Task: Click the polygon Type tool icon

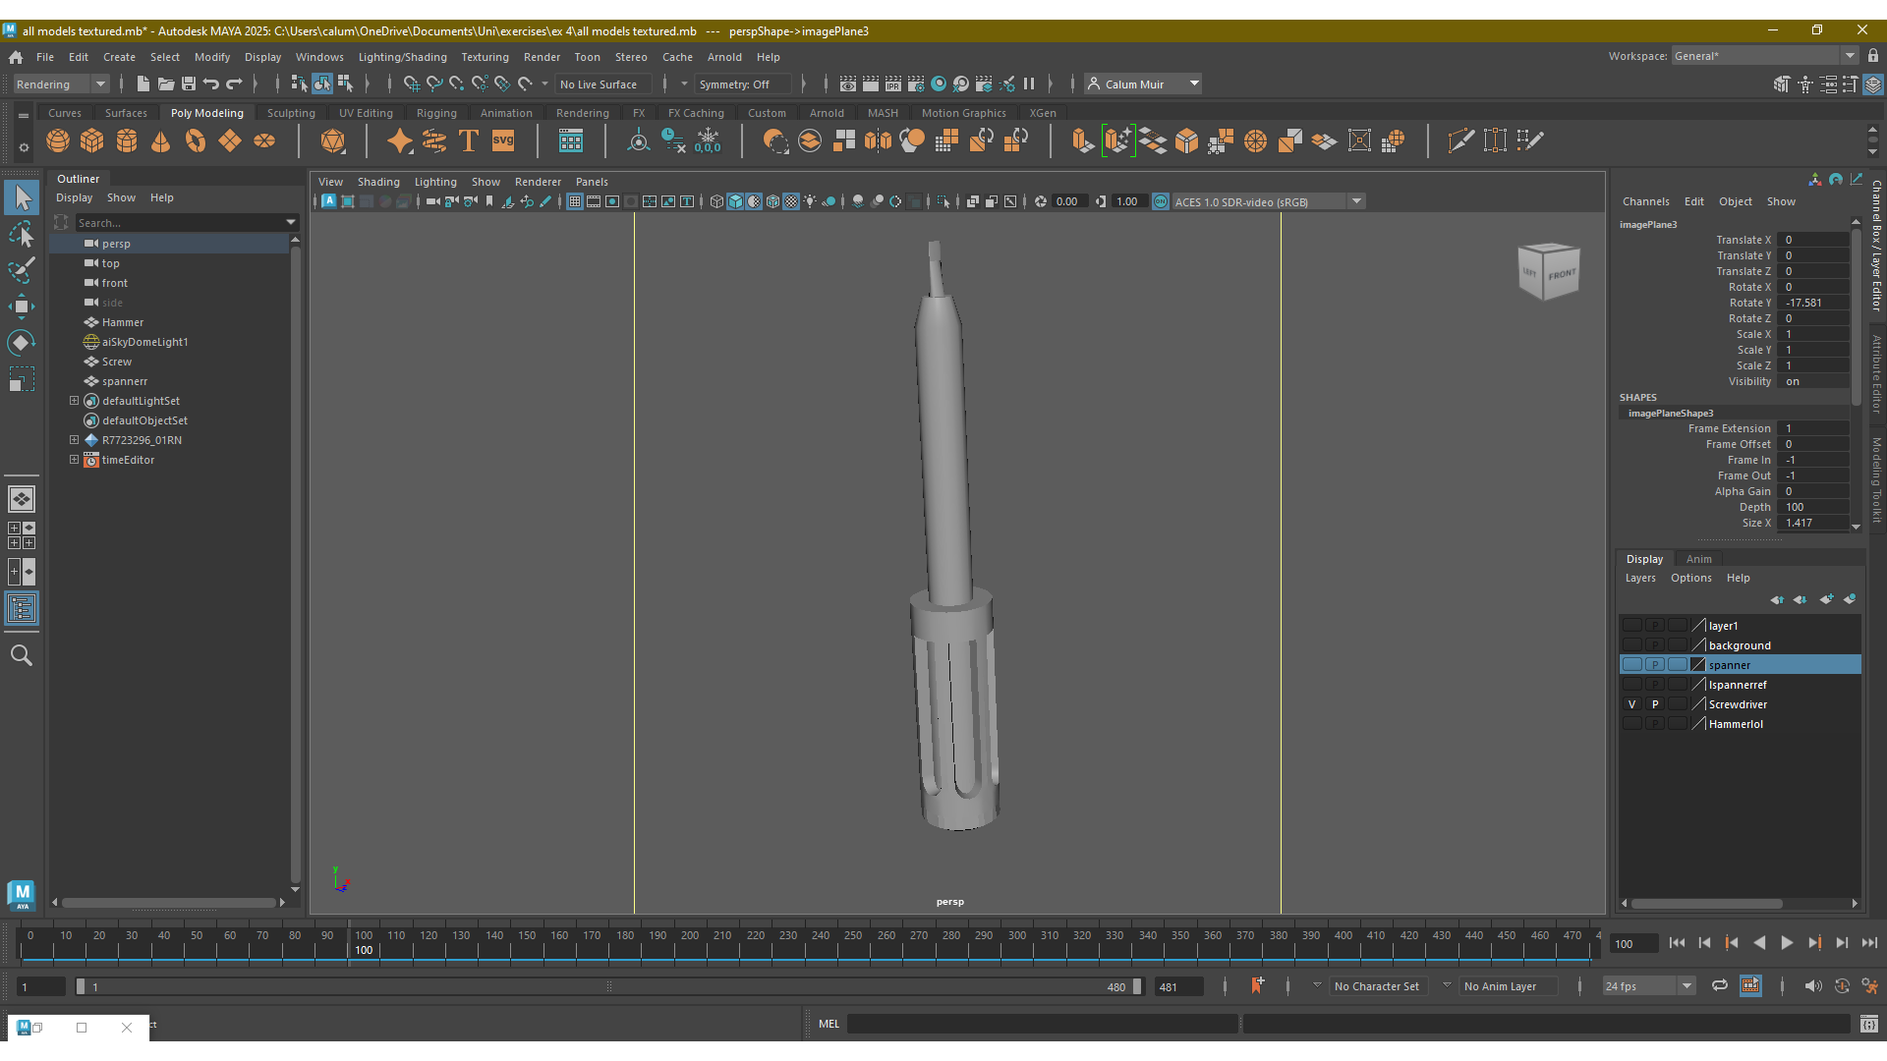Action: click(469, 140)
